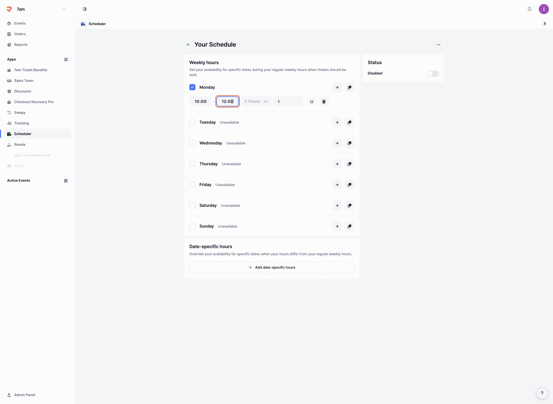Open the Your Schedule more options menu
This screenshot has height=404, width=553.
click(439, 45)
